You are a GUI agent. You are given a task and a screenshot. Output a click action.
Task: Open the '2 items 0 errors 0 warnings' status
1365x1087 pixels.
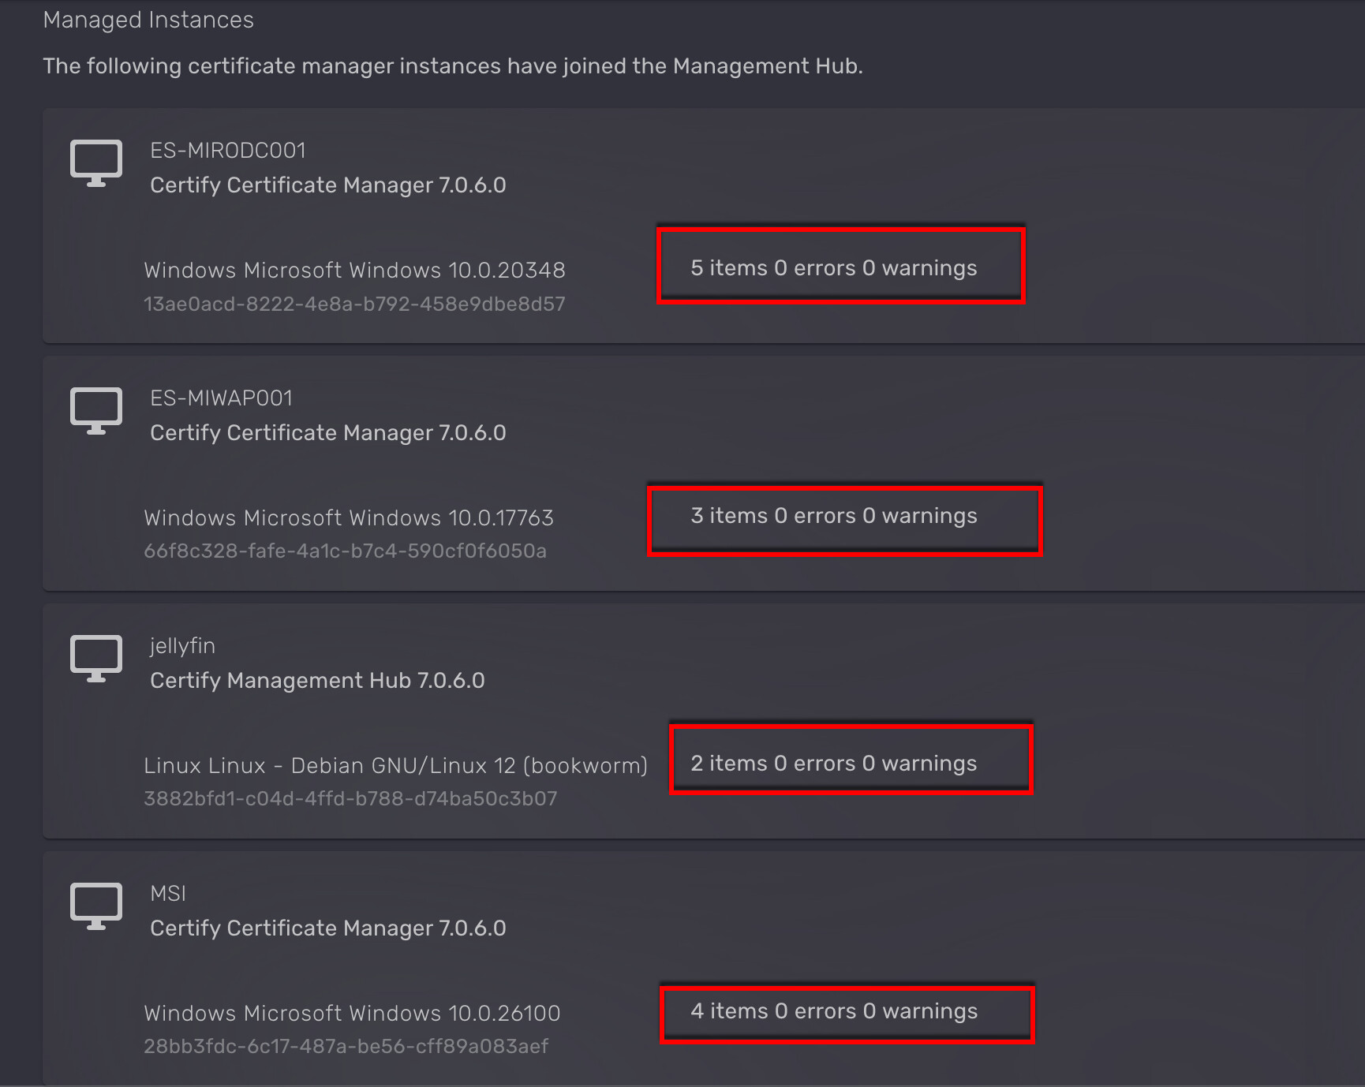click(834, 764)
